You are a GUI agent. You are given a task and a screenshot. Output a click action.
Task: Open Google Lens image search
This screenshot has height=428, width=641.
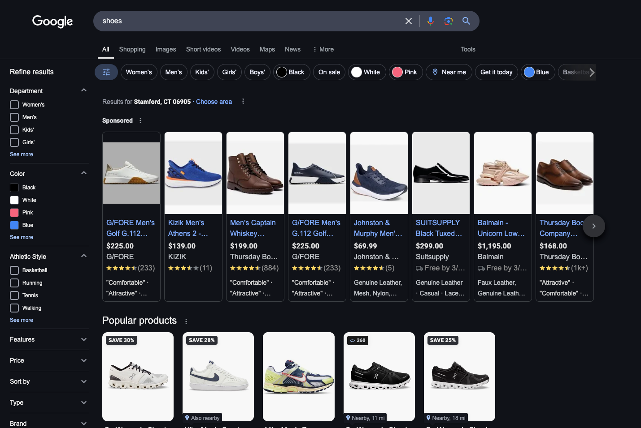point(448,21)
